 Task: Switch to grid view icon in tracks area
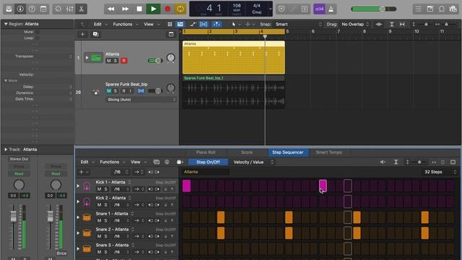[170, 24]
